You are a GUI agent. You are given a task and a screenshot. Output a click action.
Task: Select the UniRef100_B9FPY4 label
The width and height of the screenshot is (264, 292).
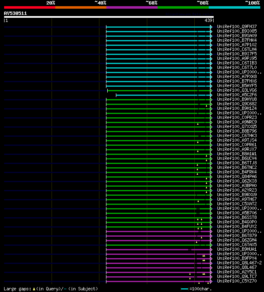click(x=237, y=258)
